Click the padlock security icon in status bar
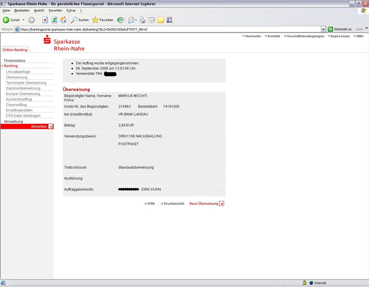Image resolution: width=369 pixels, height=287 pixels. point(304,283)
